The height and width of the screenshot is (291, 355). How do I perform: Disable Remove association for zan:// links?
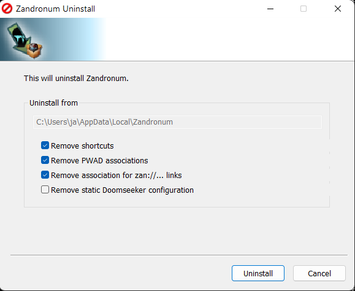(x=45, y=175)
